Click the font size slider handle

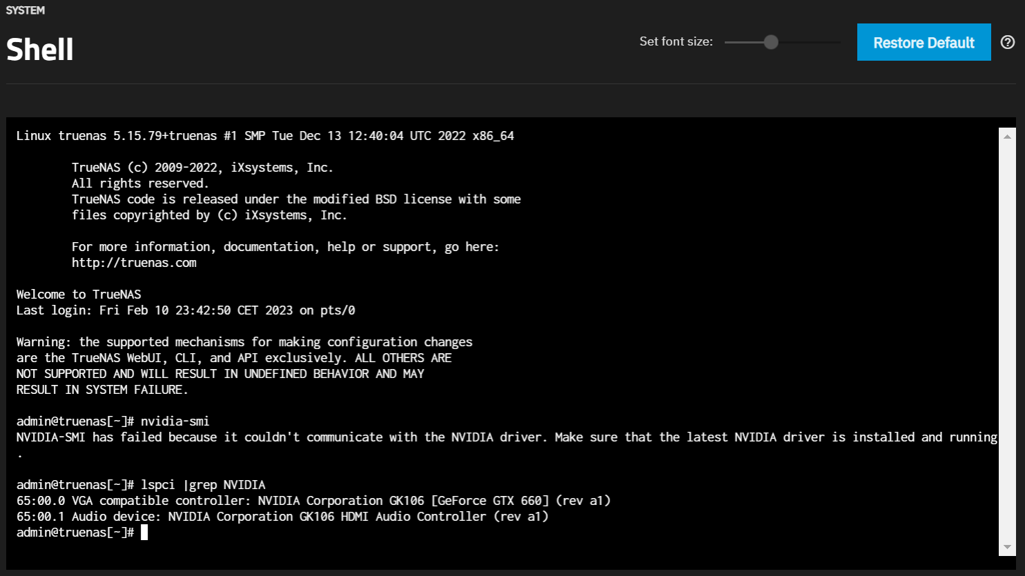771,42
